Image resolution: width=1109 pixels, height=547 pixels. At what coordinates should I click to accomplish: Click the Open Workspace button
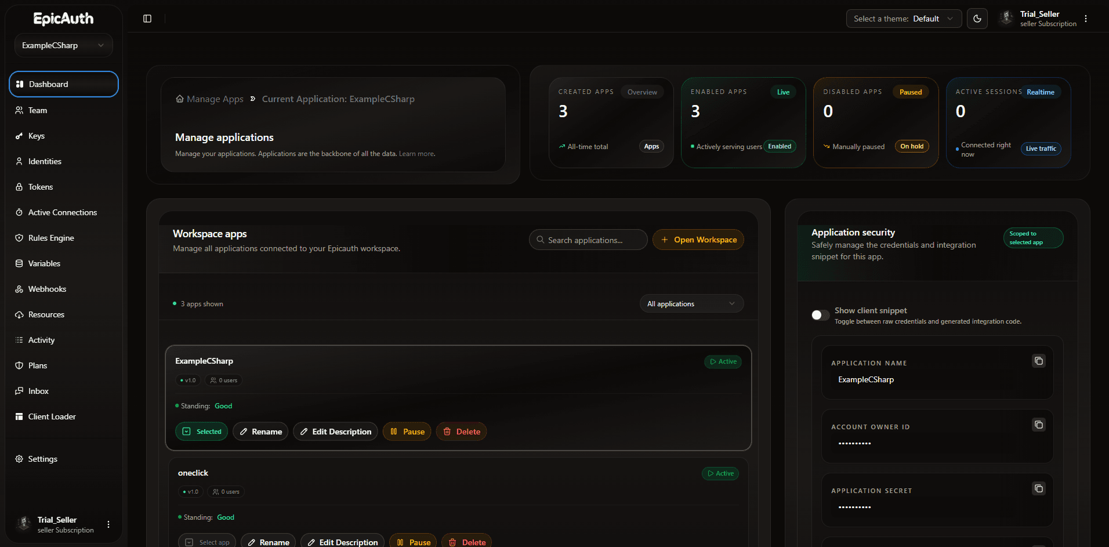pyautogui.click(x=698, y=240)
